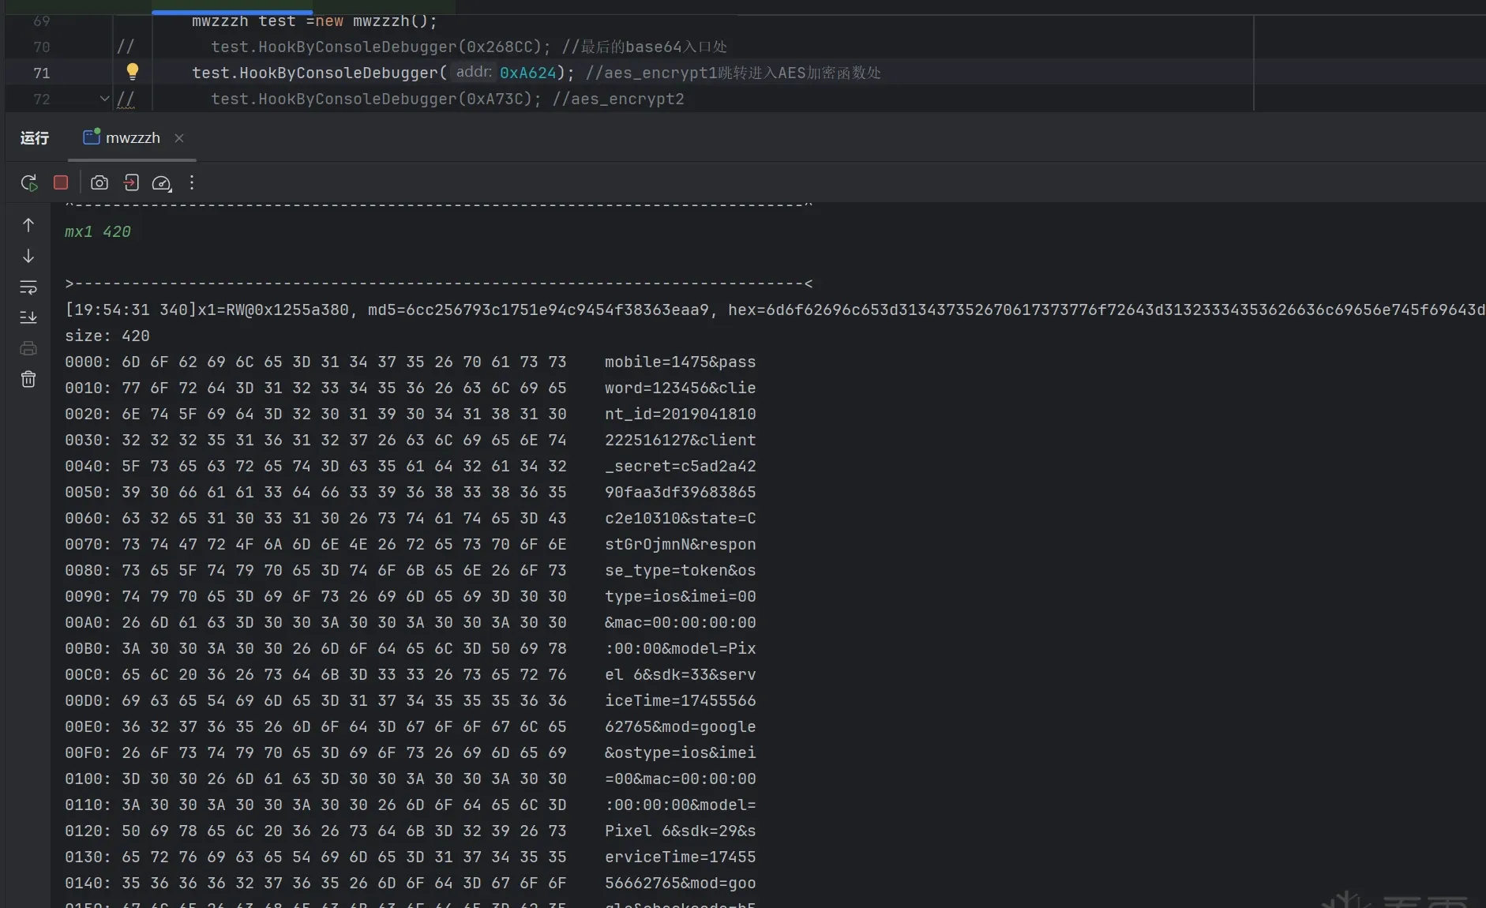Viewport: 1486px width, 908px height.
Task: Click the 0000: hex dump row offset
Action: click(x=88, y=362)
